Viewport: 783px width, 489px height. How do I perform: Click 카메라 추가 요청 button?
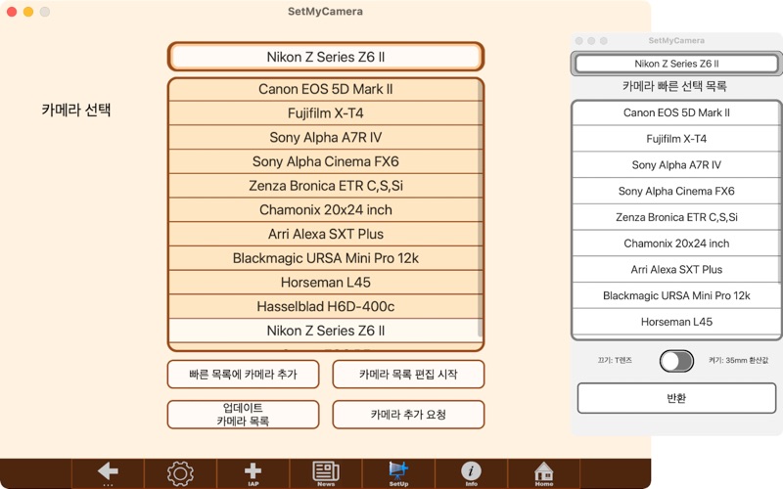(x=408, y=415)
